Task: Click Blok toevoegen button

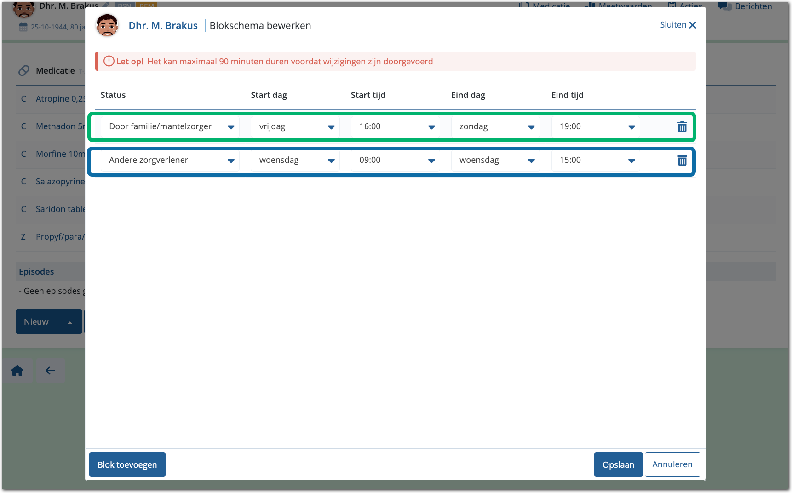Action: point(127,464)
